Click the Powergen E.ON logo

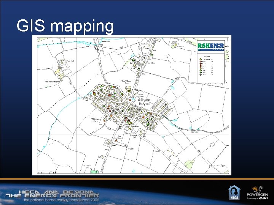click(x=257, y=193)
